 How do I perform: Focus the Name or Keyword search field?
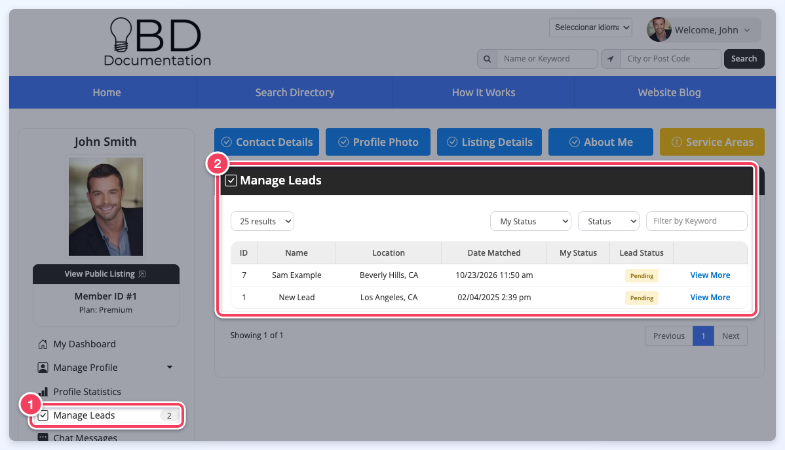coord(547,59)
